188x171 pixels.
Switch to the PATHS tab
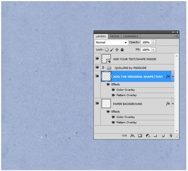pos(115,37)
